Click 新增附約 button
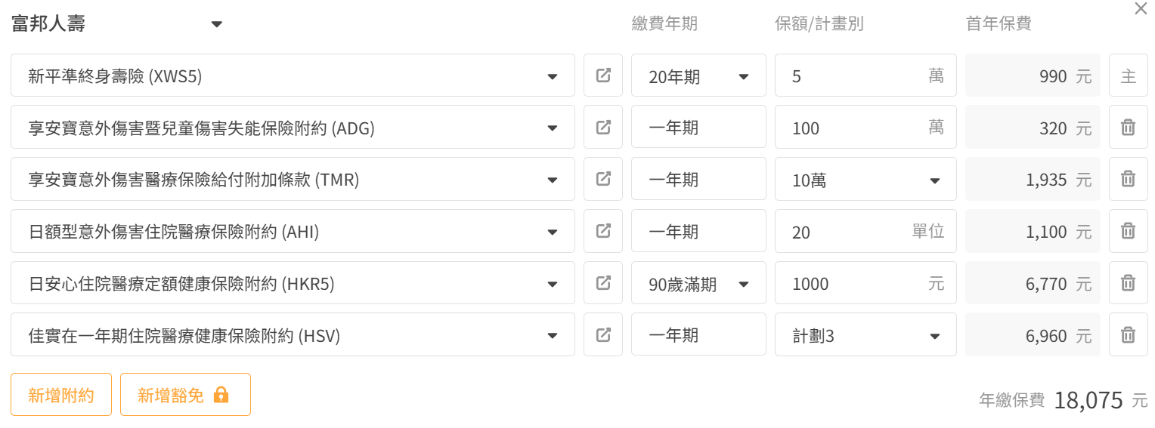1155x428 pixels. (61, 395)
